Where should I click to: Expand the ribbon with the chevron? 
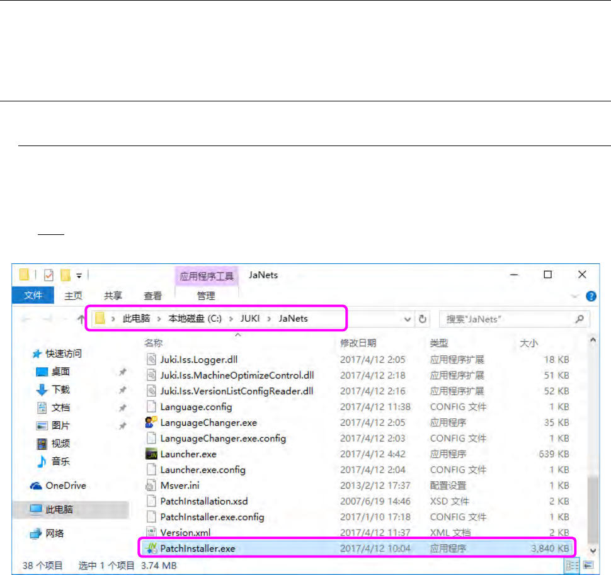click(574, 297)
